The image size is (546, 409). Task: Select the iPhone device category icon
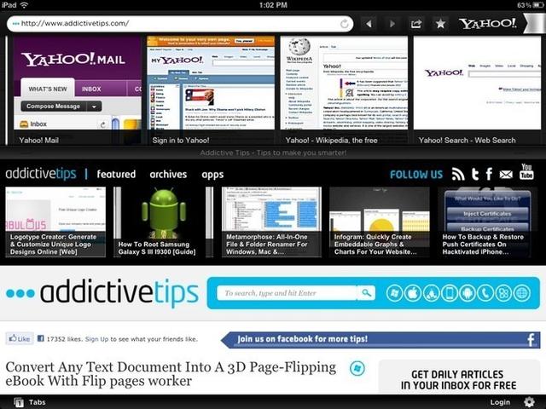pyautogui.click(x=450, y=293)
